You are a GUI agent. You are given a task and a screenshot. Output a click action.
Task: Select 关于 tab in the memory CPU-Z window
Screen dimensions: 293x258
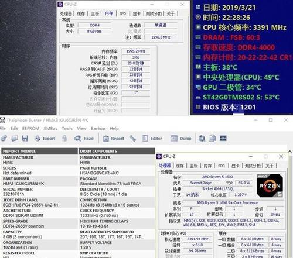click(x=171, y=13)
